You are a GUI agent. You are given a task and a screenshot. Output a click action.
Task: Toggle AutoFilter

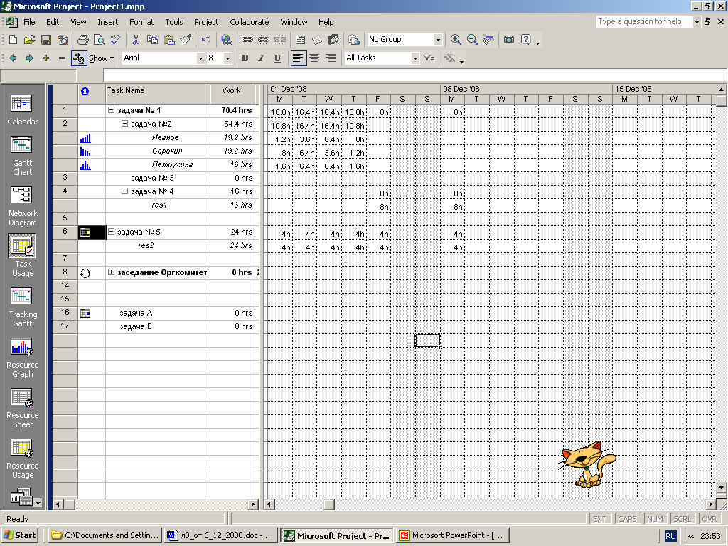pyautogui.click(x=429, y=58)
